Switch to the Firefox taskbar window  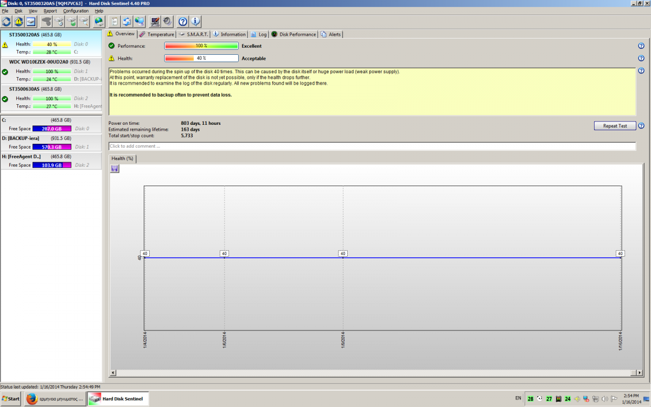click(x=54, y=399)
